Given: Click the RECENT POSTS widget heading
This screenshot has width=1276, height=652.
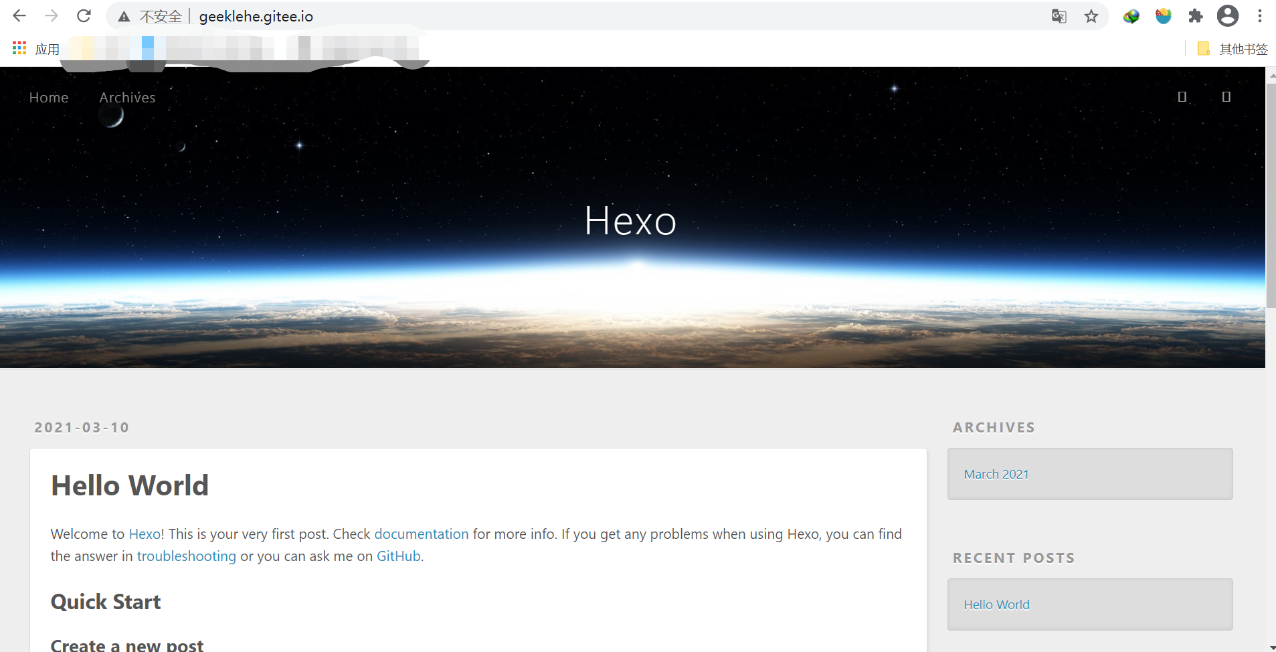Looking at the screenshot, I should click(x=1014, y=558).
